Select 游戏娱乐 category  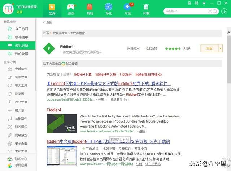18,127
